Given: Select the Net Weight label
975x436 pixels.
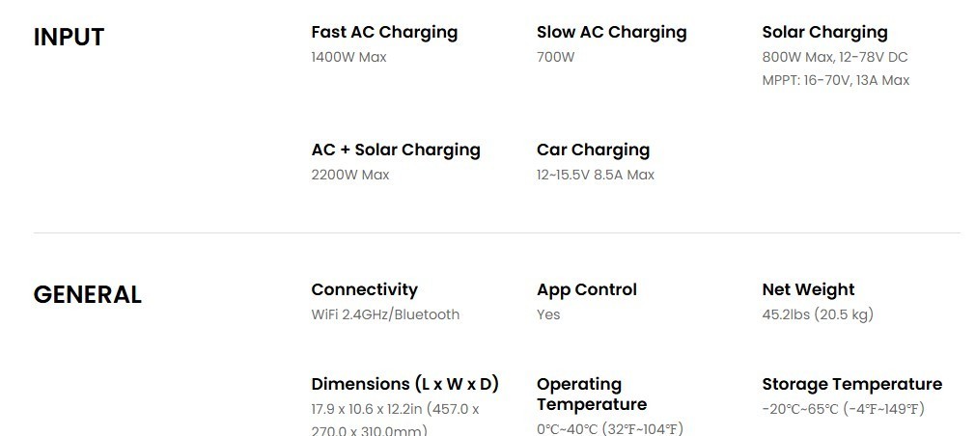Looking at the screenshot, I should point(808,289).
